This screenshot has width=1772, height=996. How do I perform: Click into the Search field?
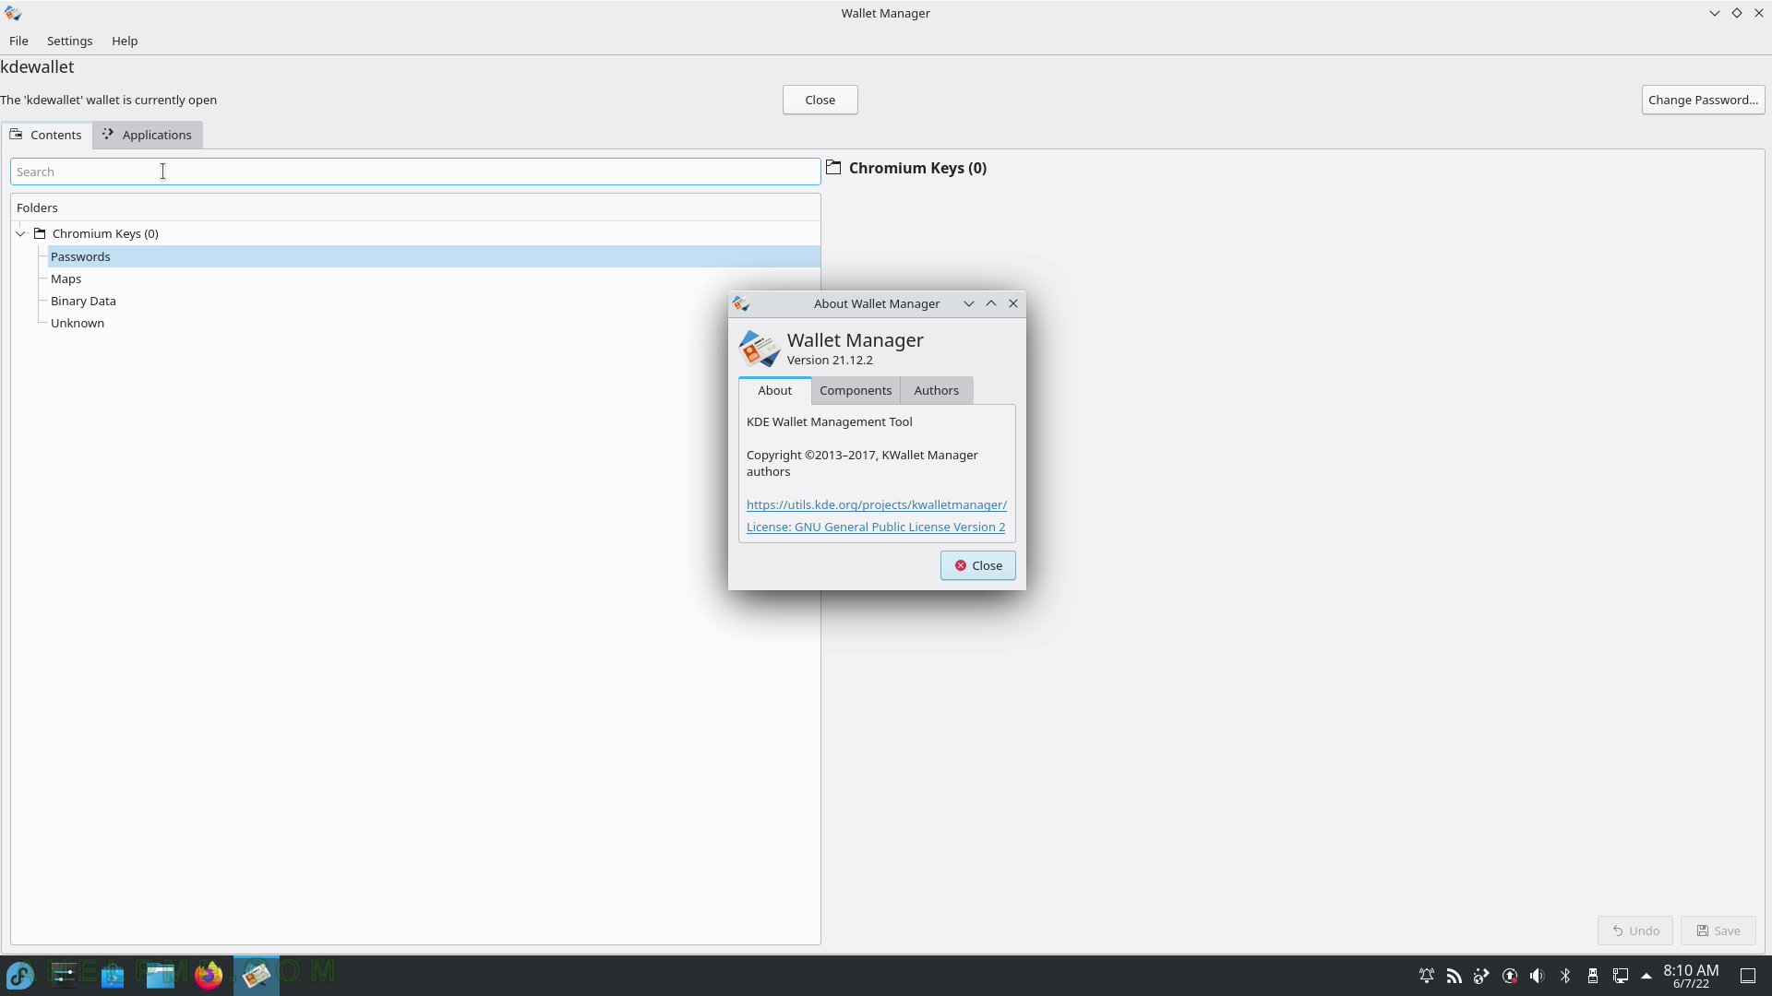pyautogui.click(x=415, y=172)
